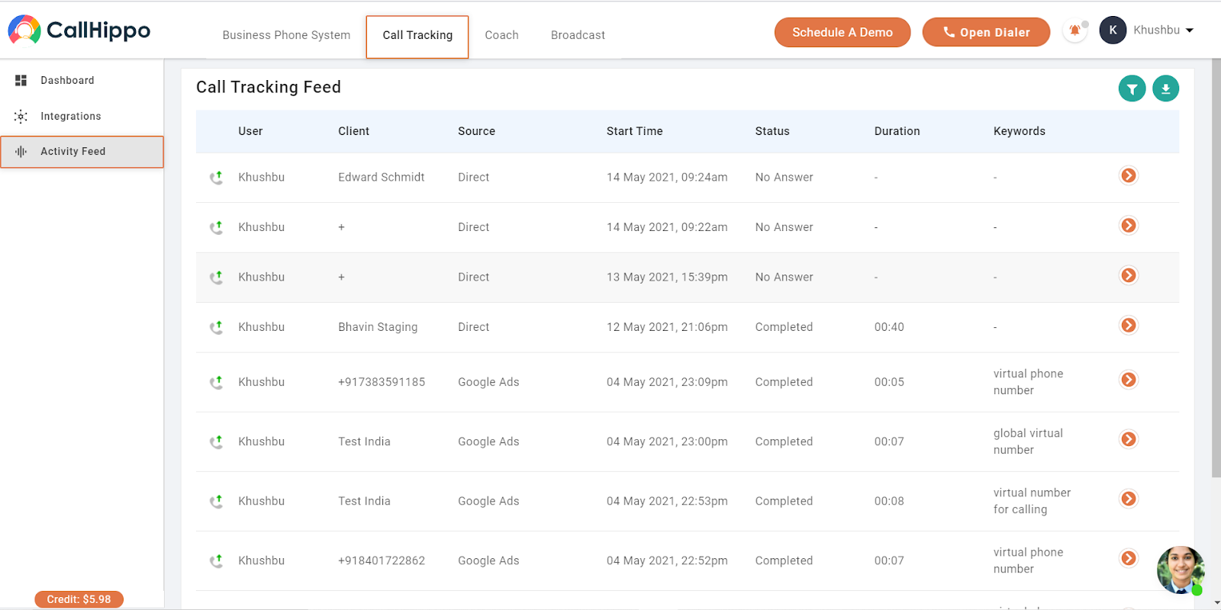Click the Schedule A Demo button
Viewport: 1221px width, 610px height.
842,32
